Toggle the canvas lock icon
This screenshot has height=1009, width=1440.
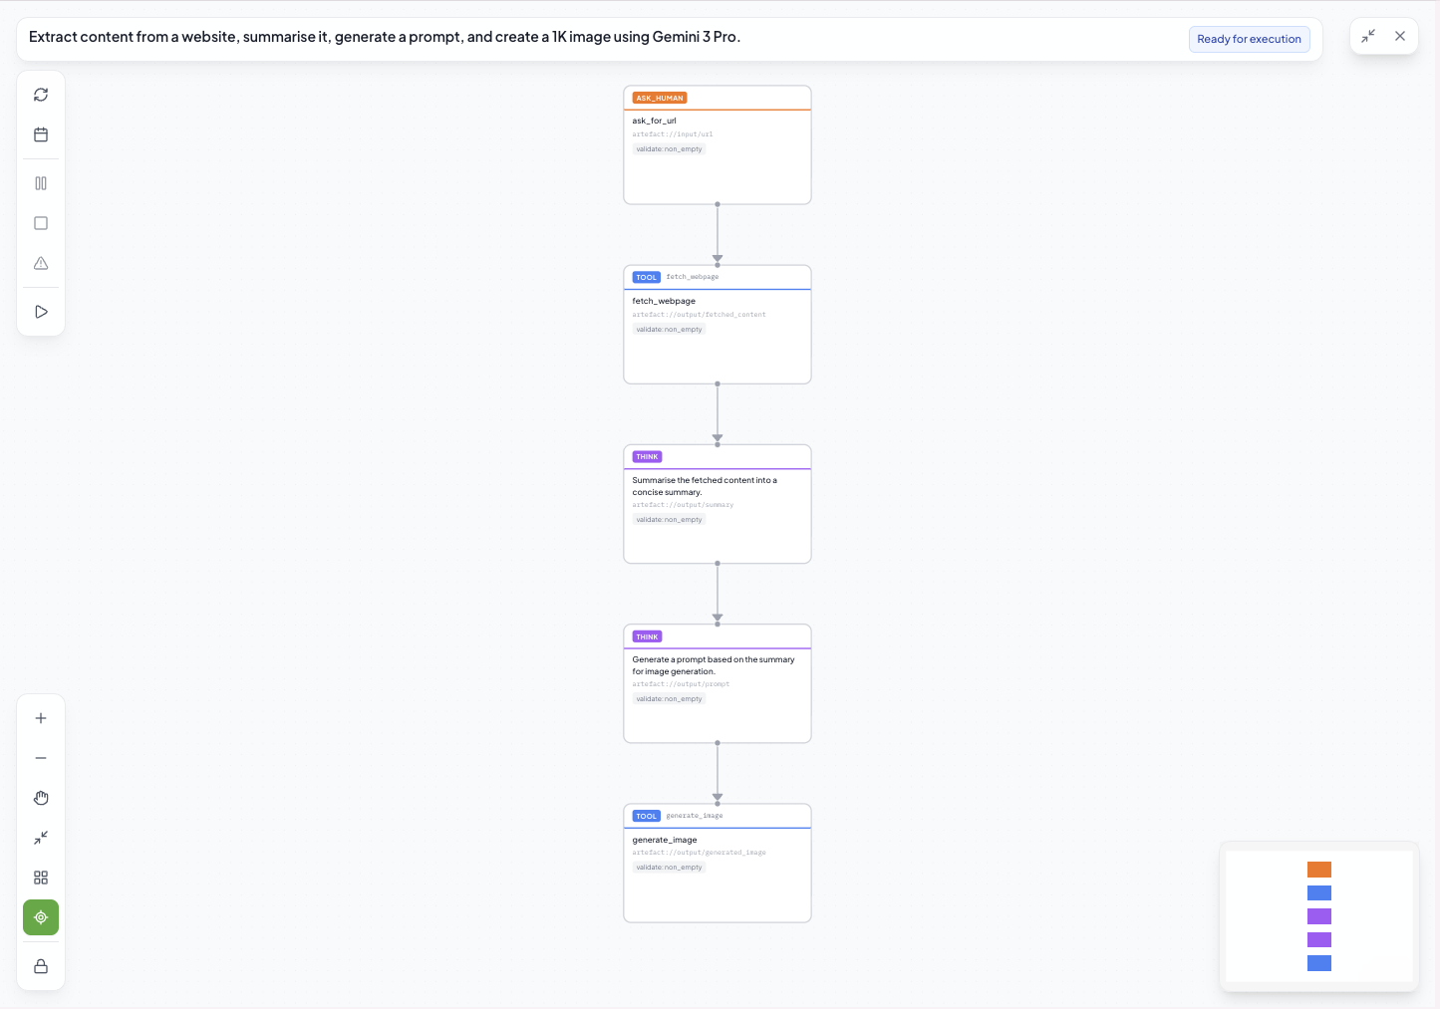click(x=41, y=966)
